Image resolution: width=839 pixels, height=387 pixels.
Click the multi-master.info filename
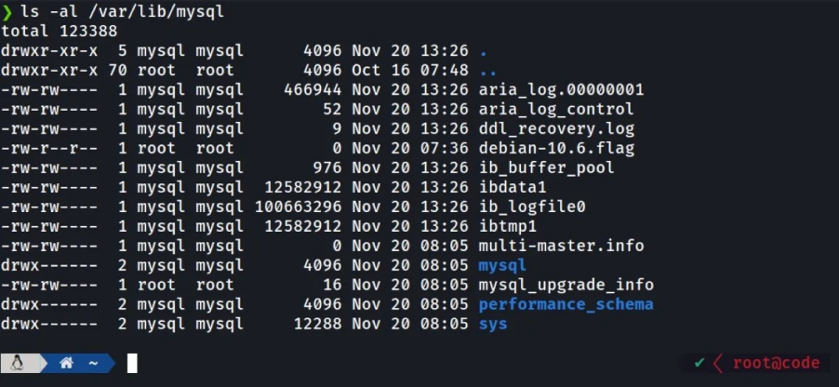(x=561, y=246)
